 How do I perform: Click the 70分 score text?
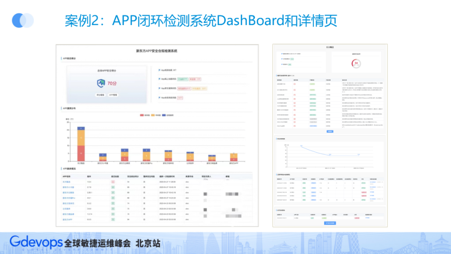pyautogui.click(x=112, y=83)
